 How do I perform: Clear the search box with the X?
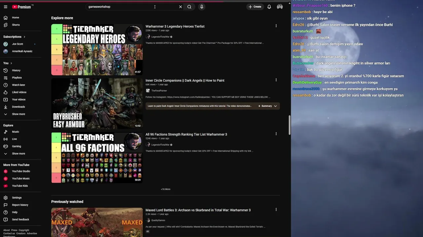(x=180, y=7)
